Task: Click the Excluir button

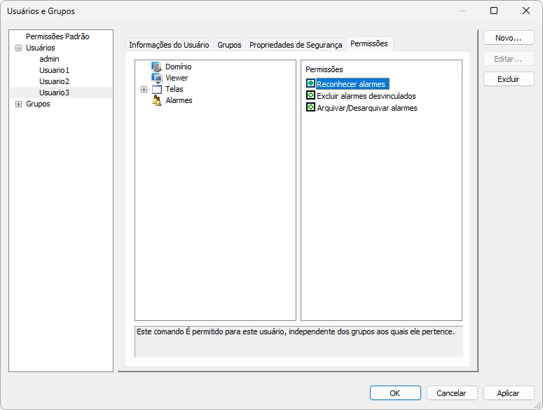Action: 509,79
